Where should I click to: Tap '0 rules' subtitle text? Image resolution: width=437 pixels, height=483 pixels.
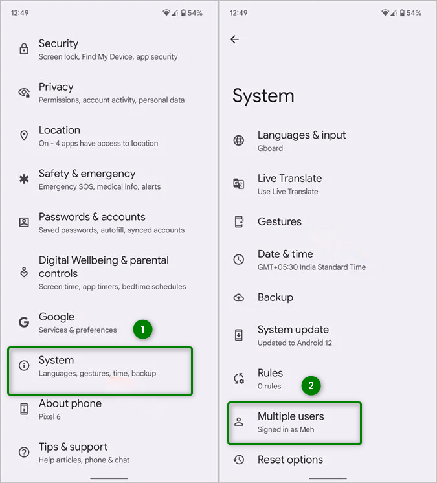pos(269,386)
